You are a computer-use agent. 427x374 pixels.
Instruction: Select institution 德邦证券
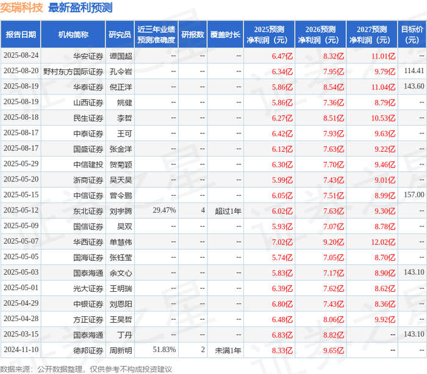[88, 351]
